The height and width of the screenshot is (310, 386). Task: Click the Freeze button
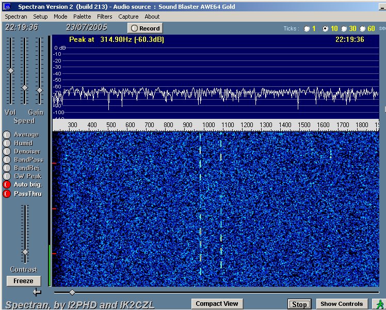[23, 281]
